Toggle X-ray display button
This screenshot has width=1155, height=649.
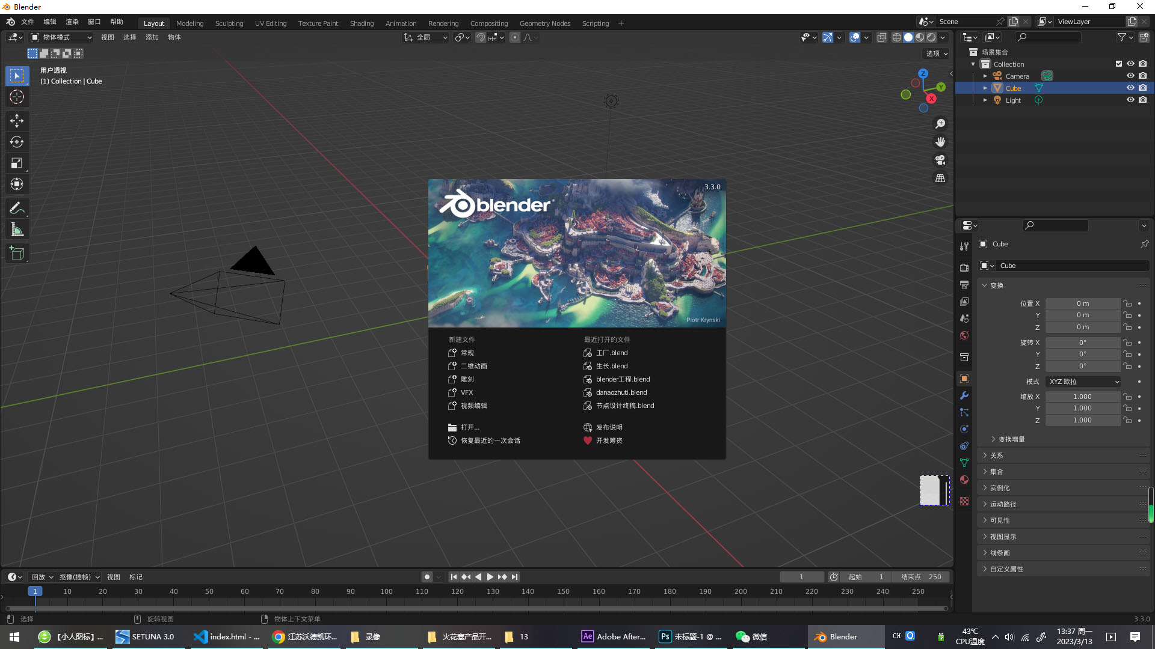click(881, 37)
